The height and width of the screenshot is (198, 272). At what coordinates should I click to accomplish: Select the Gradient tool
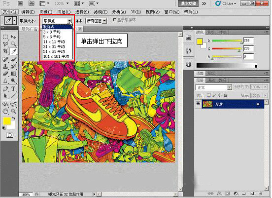click(13, 74)
